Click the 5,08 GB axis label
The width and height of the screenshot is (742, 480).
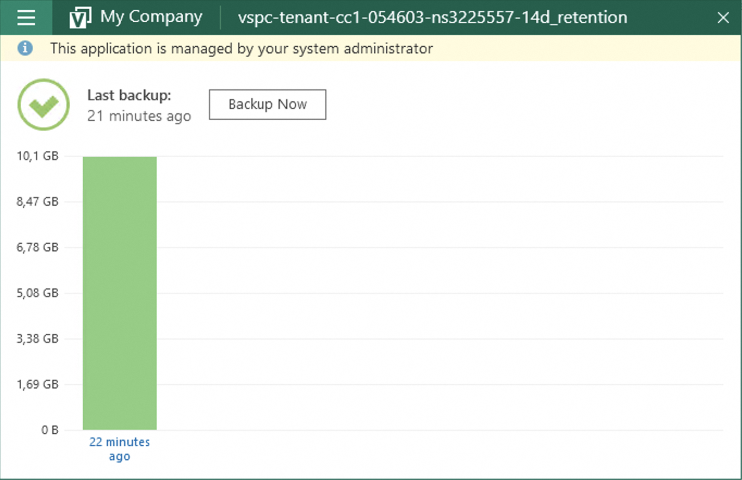(x=38, y=293)
